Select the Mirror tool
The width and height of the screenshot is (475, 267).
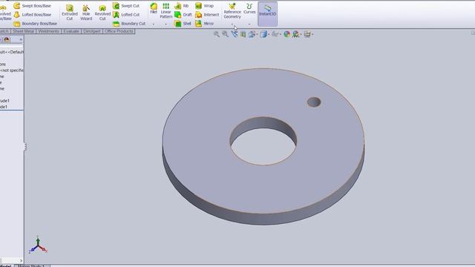[205, 23]
